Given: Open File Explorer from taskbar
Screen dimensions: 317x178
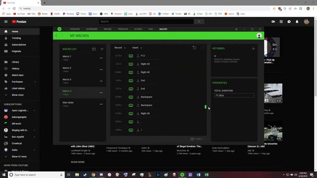Looking at the screenshot, I should (x=77, y=175).
